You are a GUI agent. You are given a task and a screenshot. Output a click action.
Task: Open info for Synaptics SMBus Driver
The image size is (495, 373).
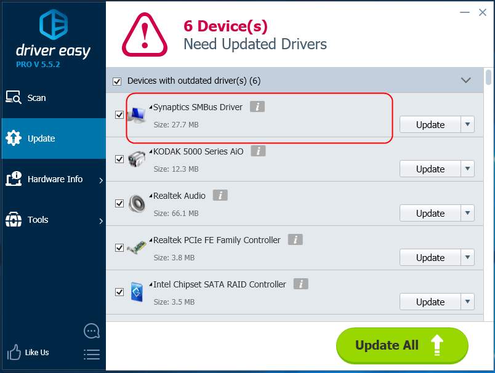click(x=257, y=106)
